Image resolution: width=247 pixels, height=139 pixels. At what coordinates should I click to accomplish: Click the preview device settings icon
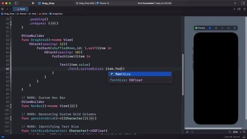click(x=222, y=28)
